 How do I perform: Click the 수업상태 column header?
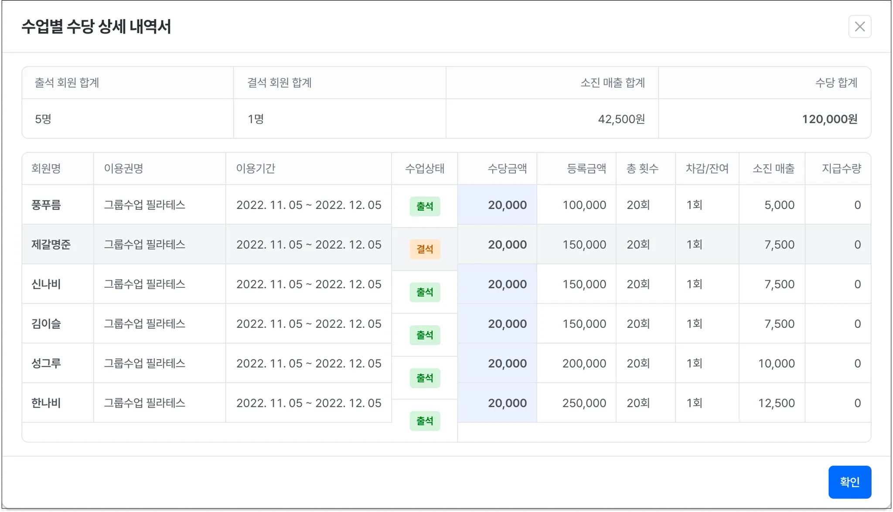click(x=424, y=169)
